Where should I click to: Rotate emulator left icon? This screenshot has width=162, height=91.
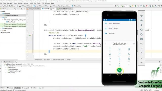141,30
